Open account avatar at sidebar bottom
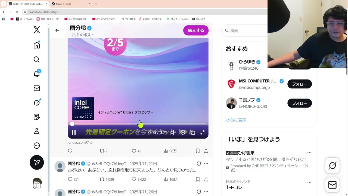This screenshot has width=348, height=196. 37,183
